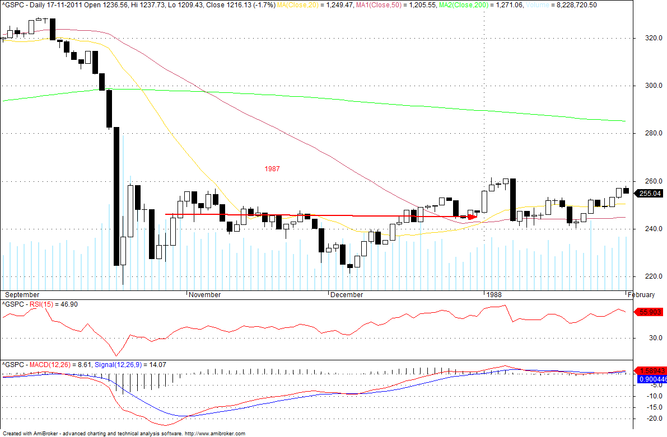The image size is (667, 437).
Task: Select the -15.0 MACD axis label
Action: point(655,407)
